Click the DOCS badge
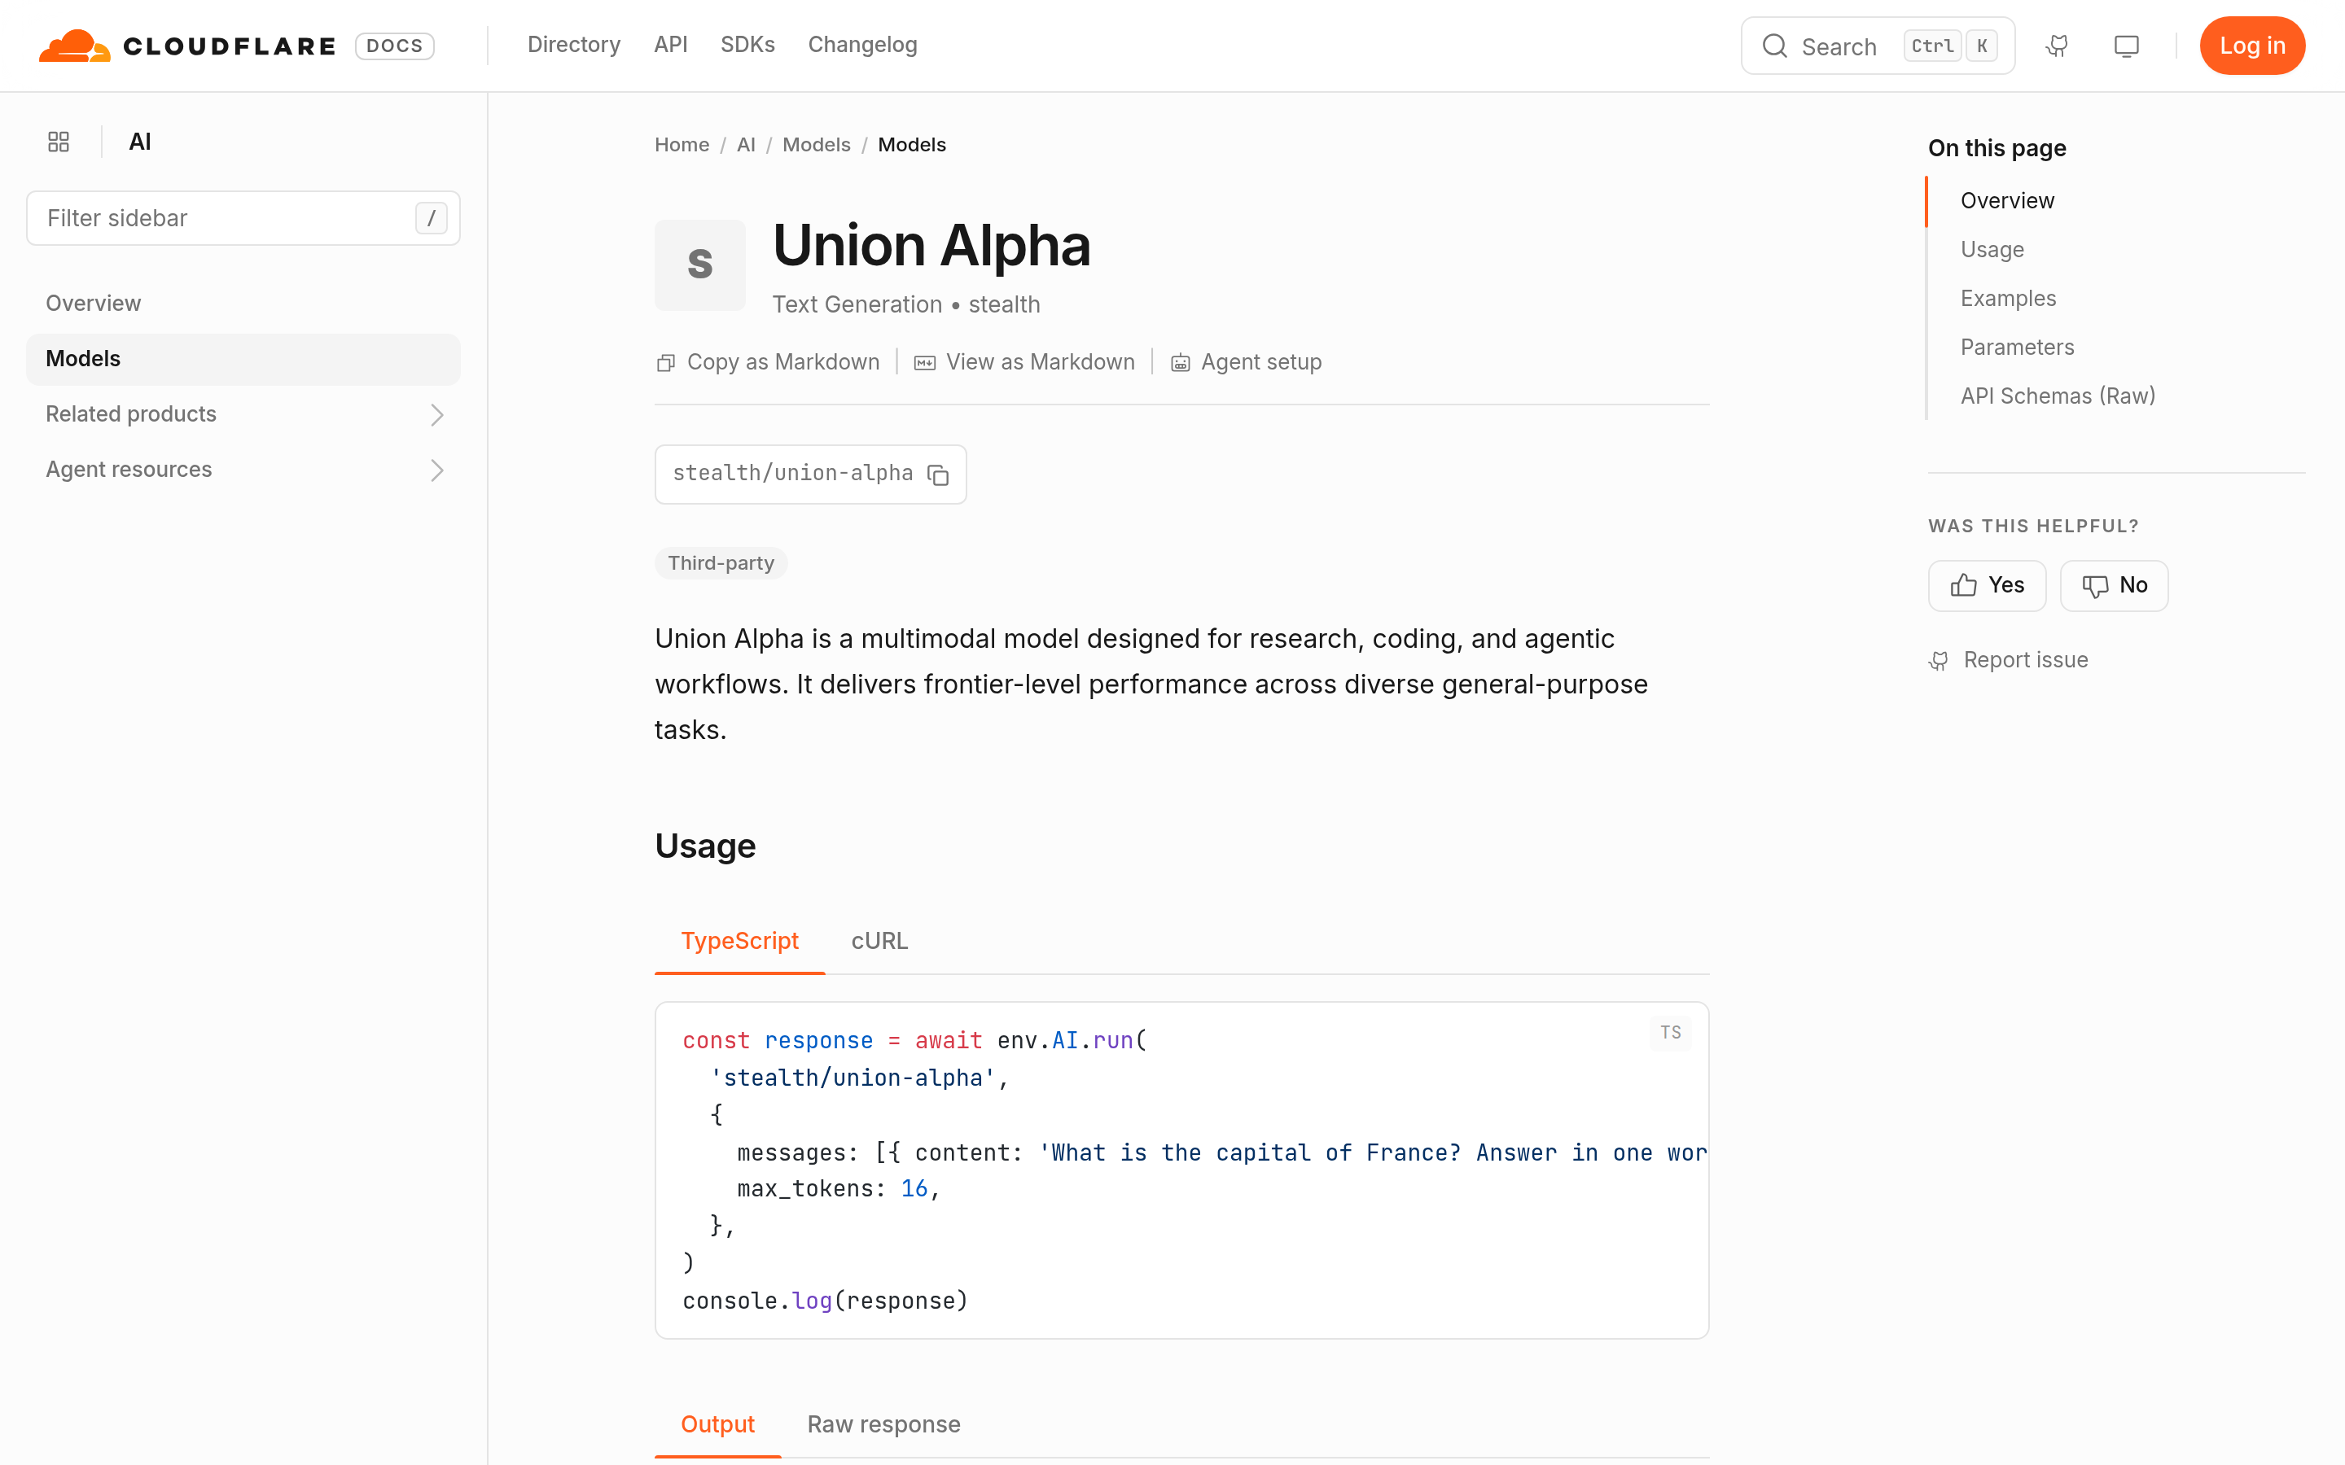 coord(394,46)
